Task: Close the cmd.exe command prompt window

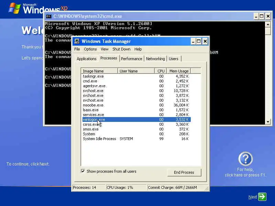Action: 268,16
